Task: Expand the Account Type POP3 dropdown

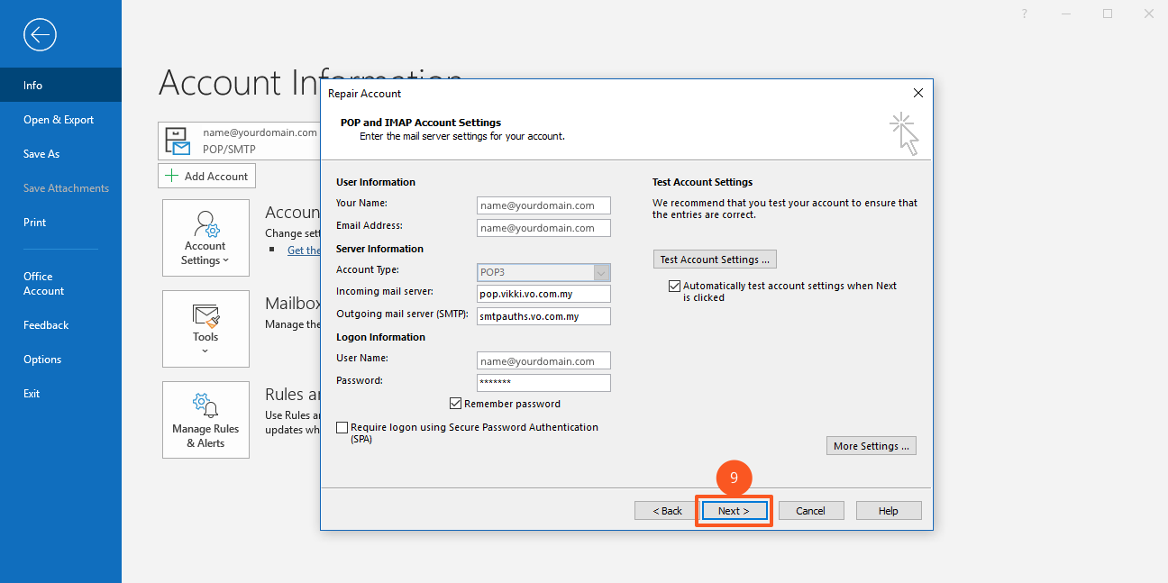Action: point(601,272)
